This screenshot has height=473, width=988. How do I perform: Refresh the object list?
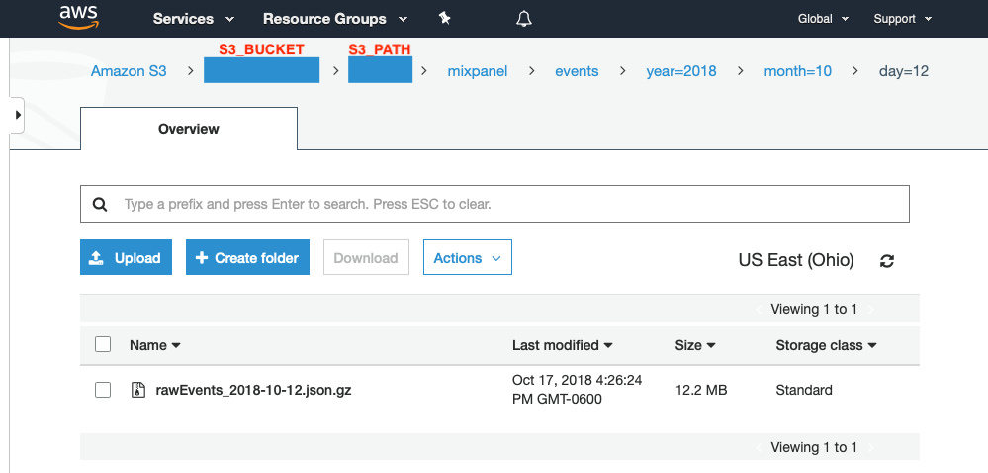(x=887, y=261)
